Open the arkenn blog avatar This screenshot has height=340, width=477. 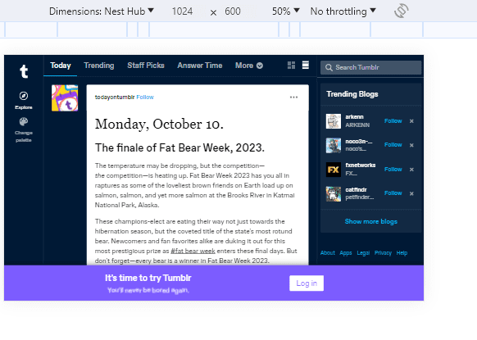click(334, 121)
